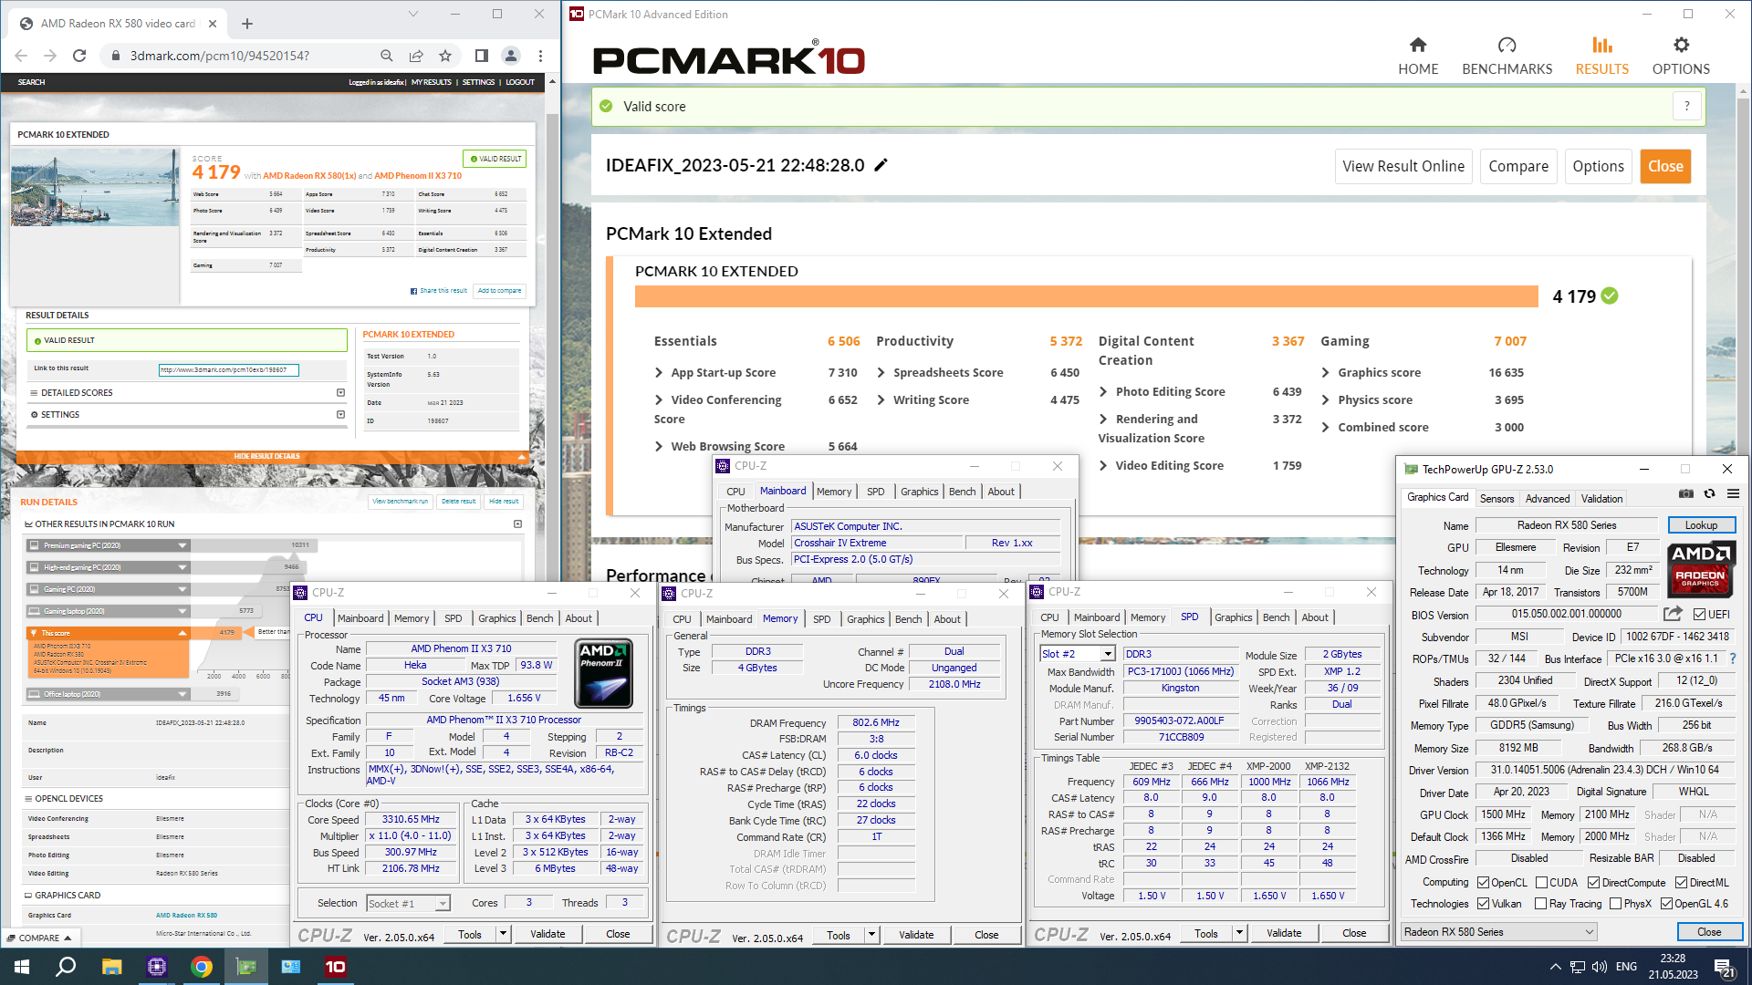The width and height of the screenshot is (1752, 985).
Task: Expand Graphics score row under Gaming
Action: (x=1326, y=372)
